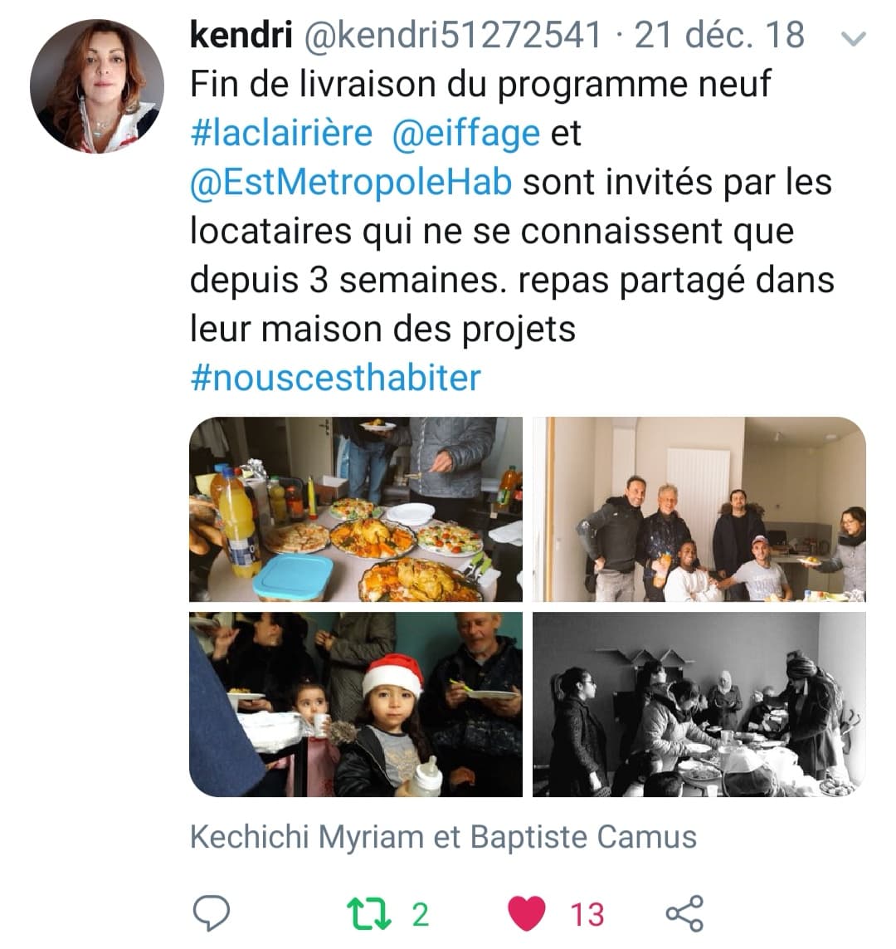Tap the red heart like icon
This screenshot has width=896, height=949.
tap(527, 913)
